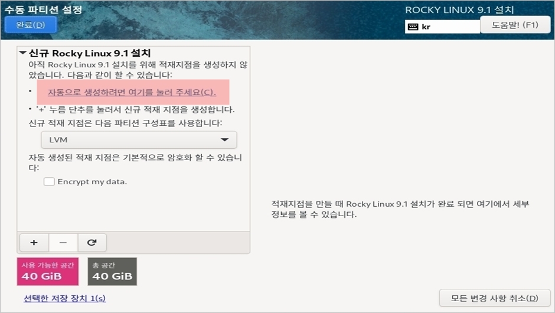Click the Encrypt my data label text
This screenshot has width=555, height=313.
tap(92, 182)
